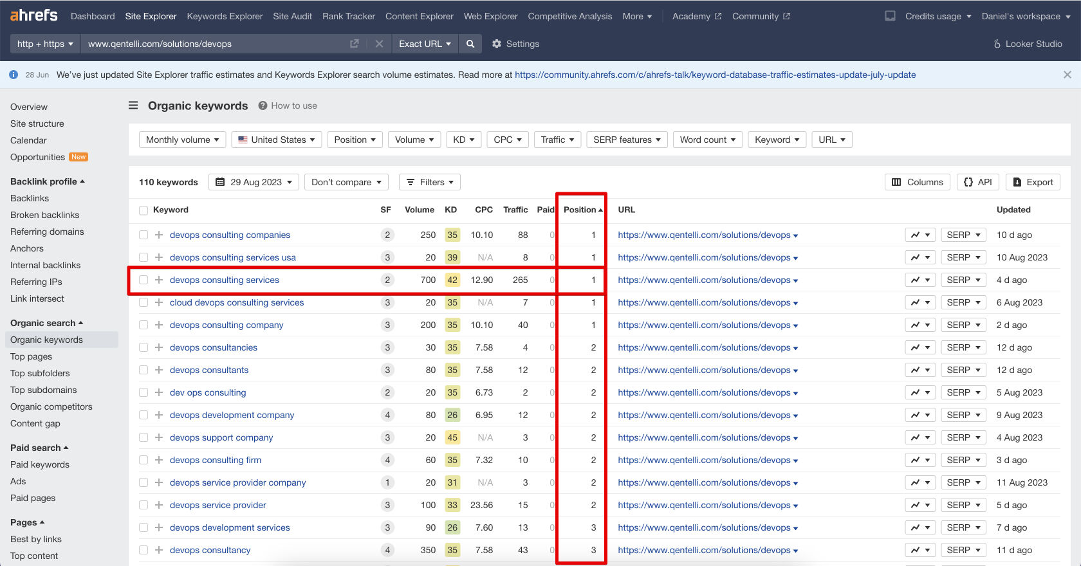Image resolution: width=1081 pixels, height=566 pixels.
Task: Click the How to use help icon
Action: [x=263, y=105]
